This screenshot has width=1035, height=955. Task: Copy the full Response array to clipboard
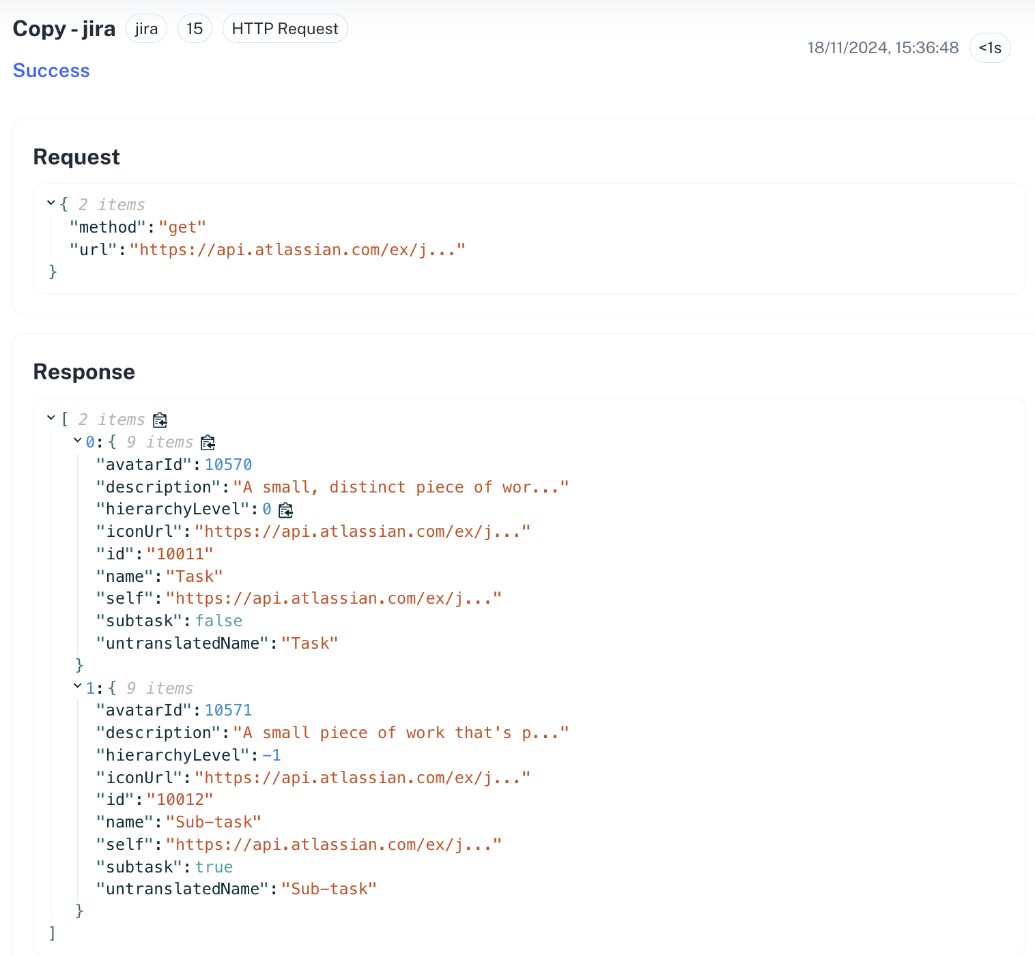pyautogui.click(x=160, y=421)
